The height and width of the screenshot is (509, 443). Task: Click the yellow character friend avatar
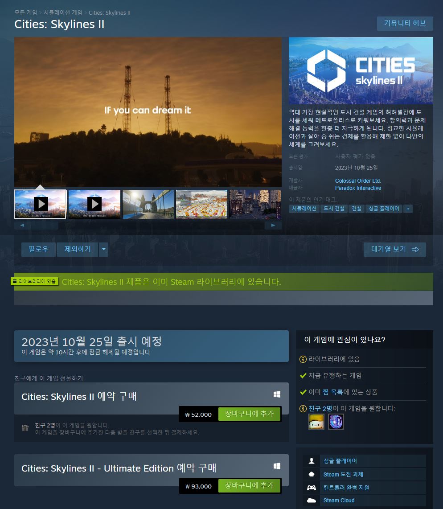[x=316, y=422]
